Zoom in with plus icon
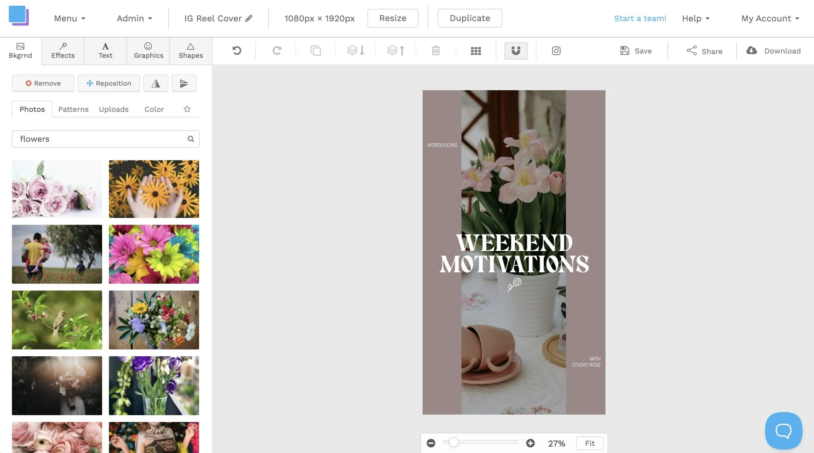This screenshot has width=814, height=453. pyautogui.click(x=530, y=443)
